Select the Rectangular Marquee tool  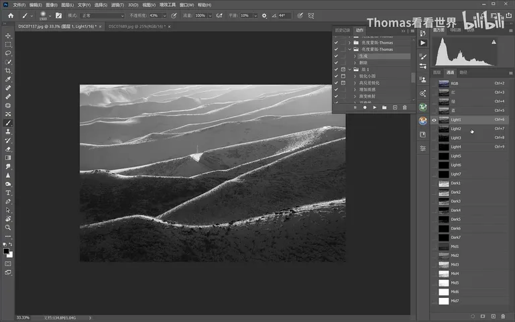point(8,44)
